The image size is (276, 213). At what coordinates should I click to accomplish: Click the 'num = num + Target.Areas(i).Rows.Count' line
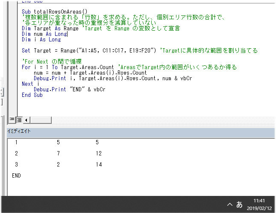(90, 73)
